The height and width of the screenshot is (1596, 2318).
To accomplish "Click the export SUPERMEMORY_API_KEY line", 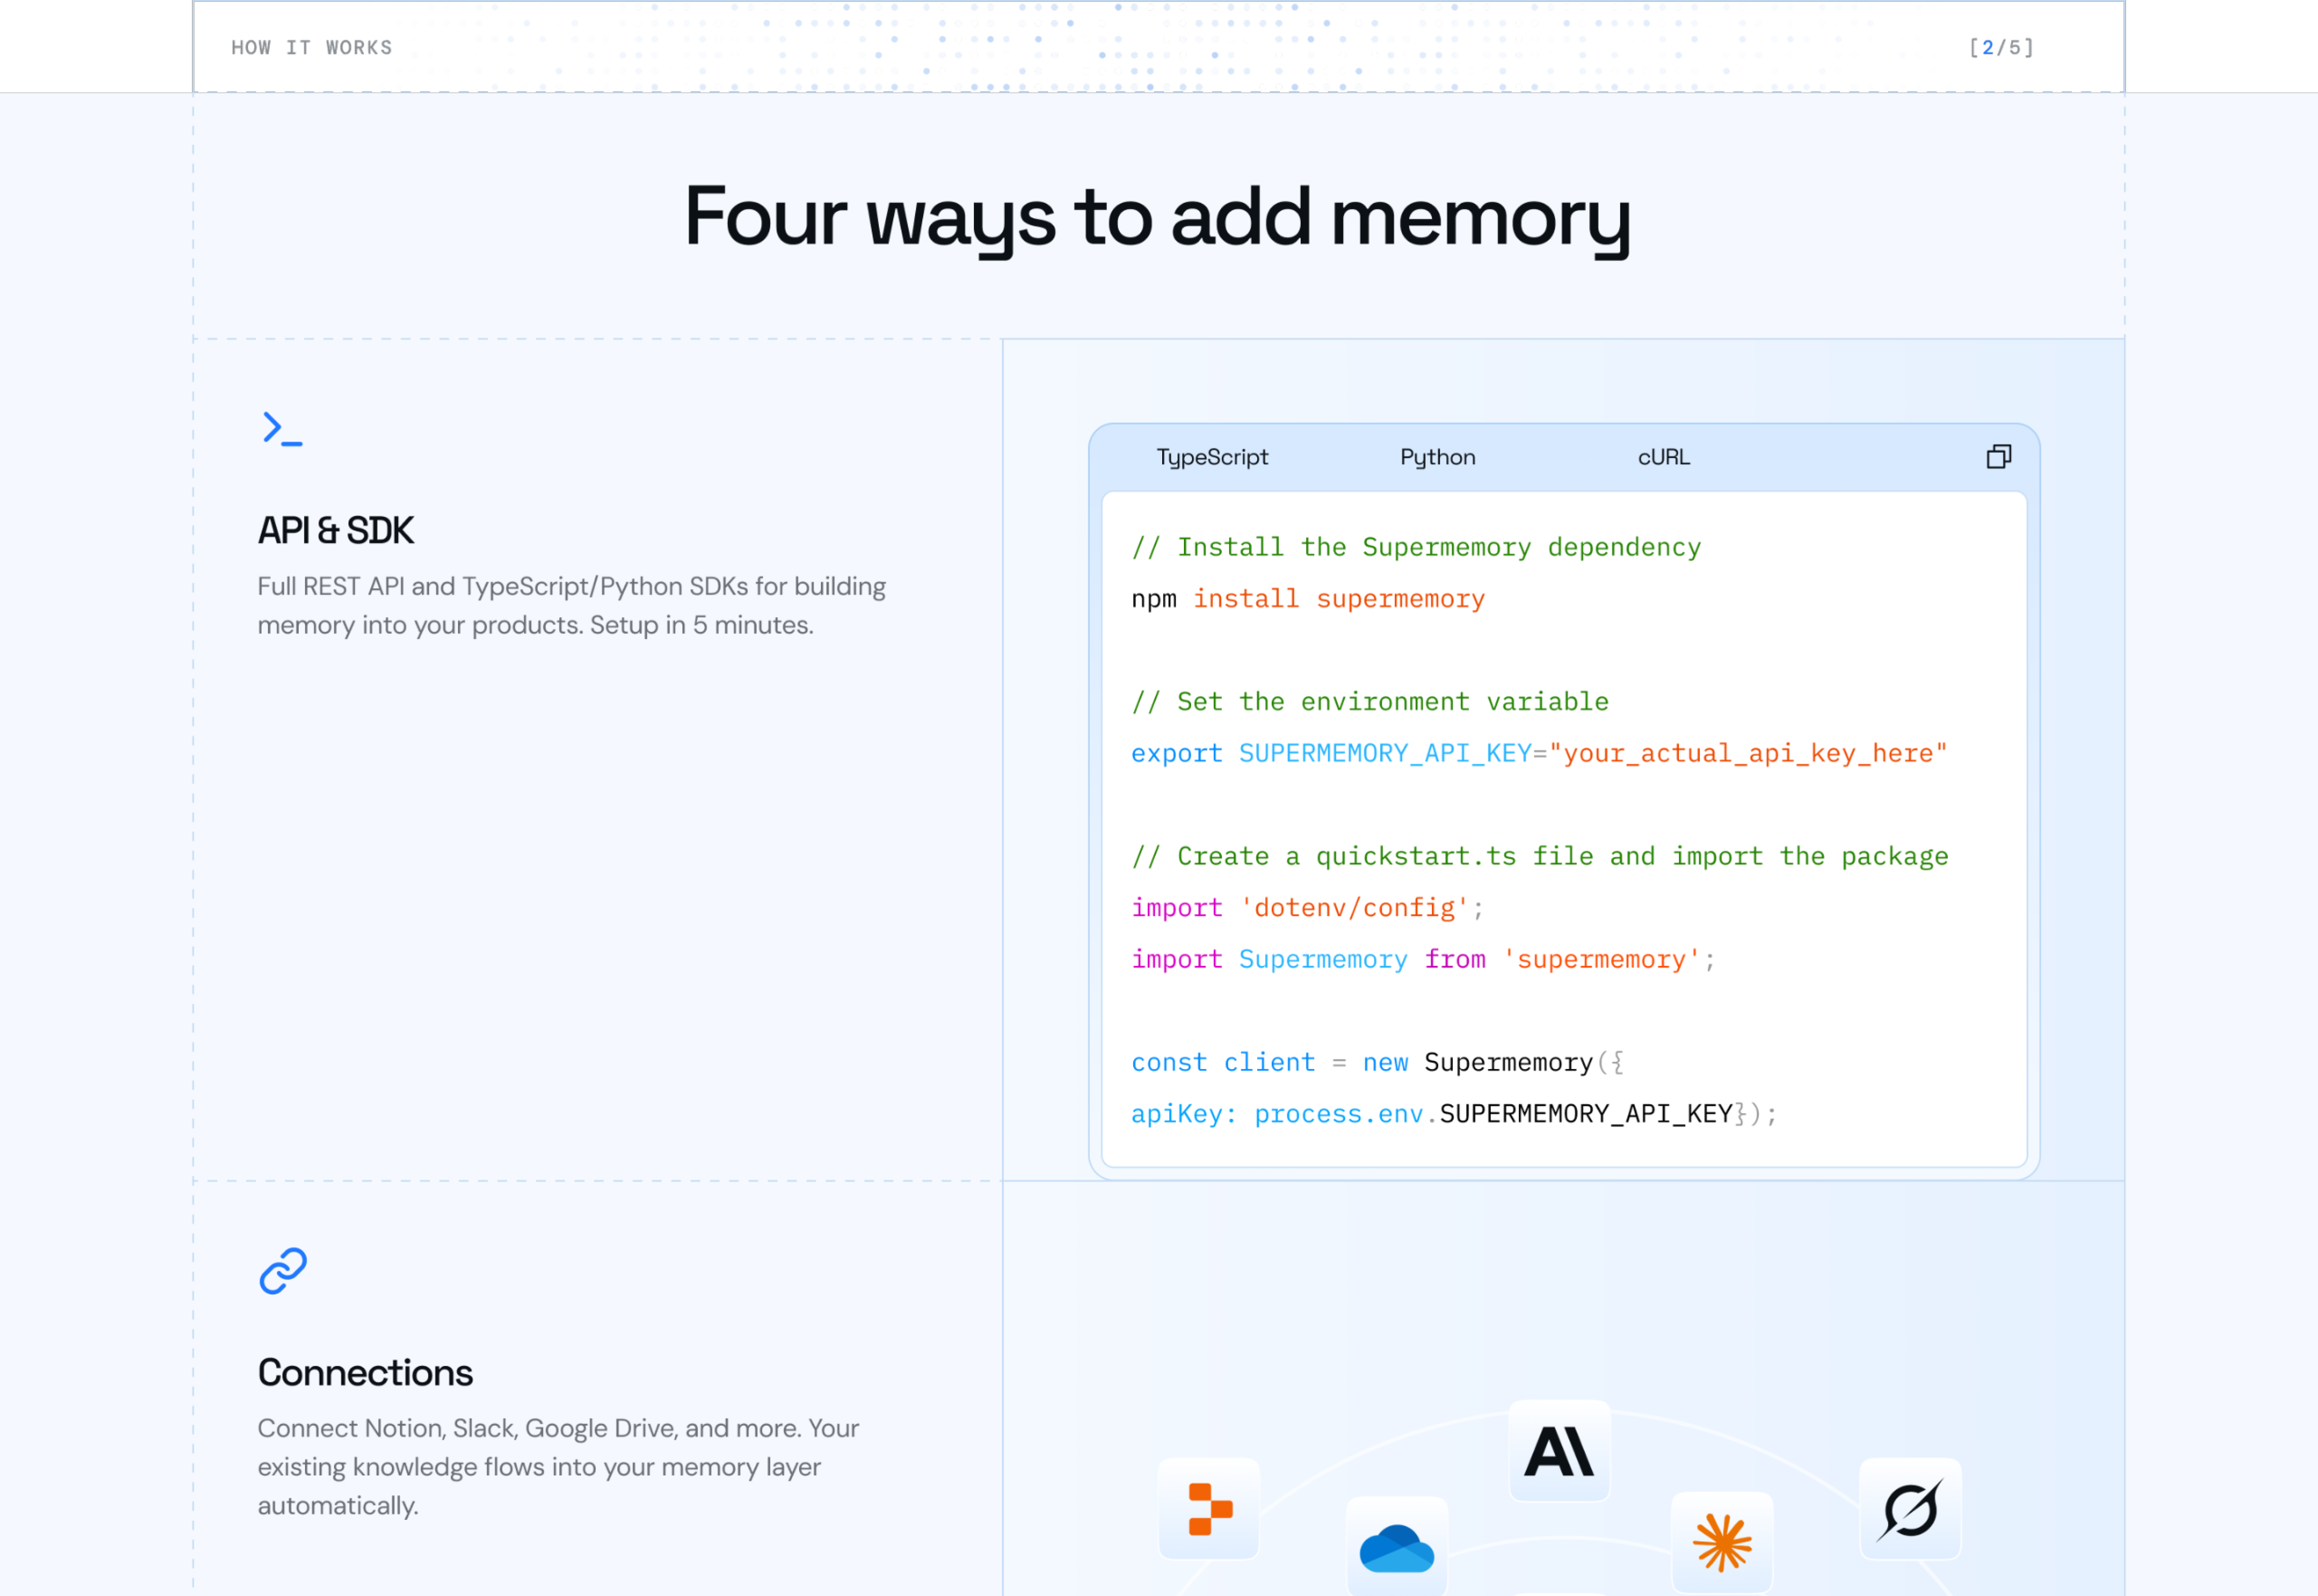I will pyautogui.click(x=1538, y=753).
